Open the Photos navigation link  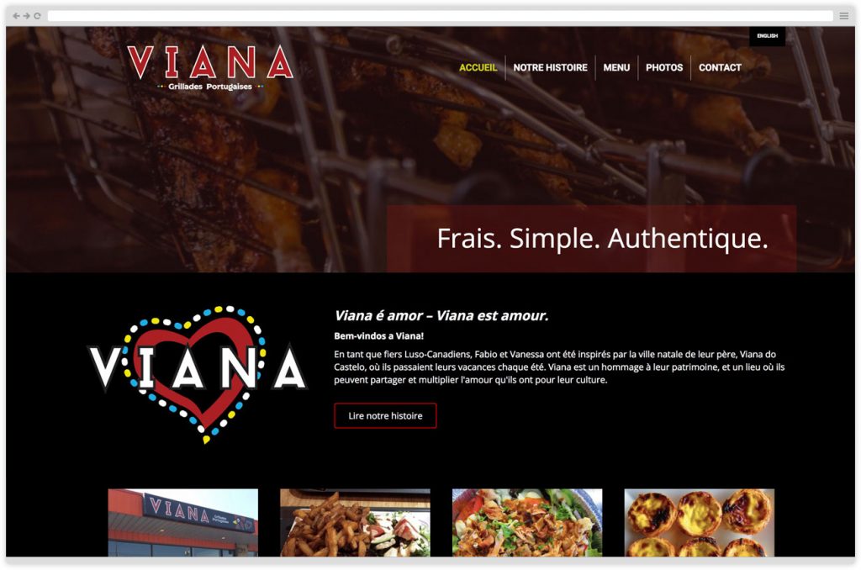pyautogui.click(x=664, y=67)
